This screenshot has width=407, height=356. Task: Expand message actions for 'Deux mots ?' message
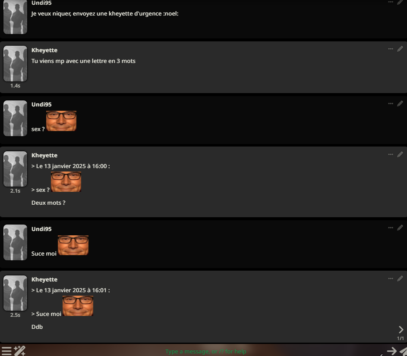(391, 154)
